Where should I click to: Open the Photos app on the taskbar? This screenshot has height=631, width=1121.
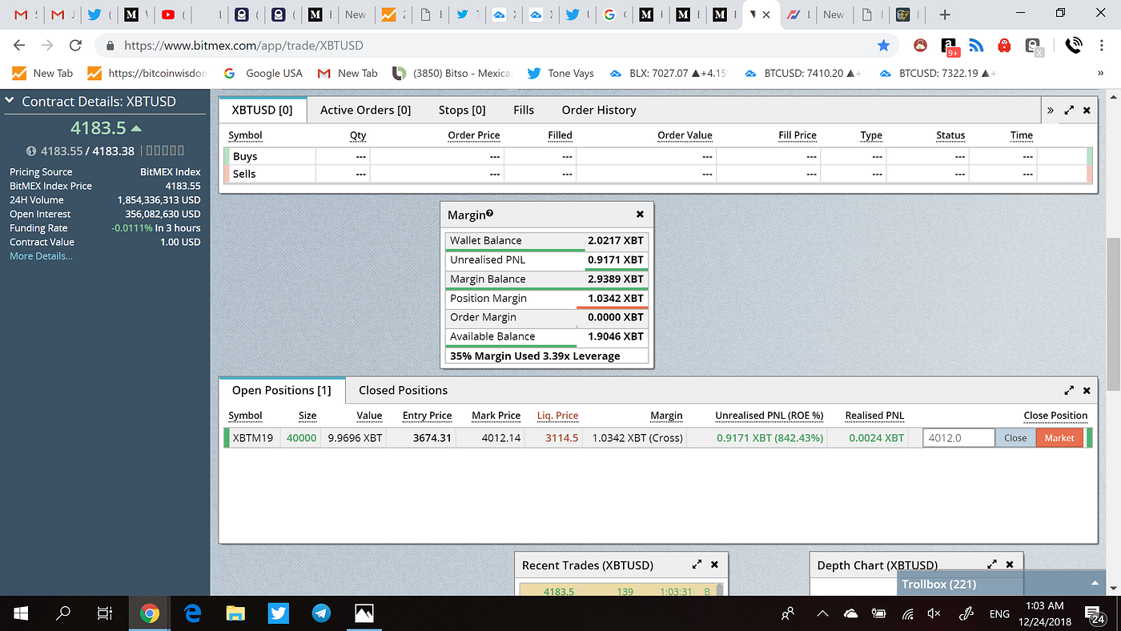364,613
